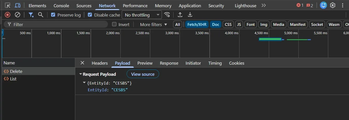Toggle the device toolbar icon
Image resolution: width=349 pixels, height=120 pixels.
pos(18,5)
